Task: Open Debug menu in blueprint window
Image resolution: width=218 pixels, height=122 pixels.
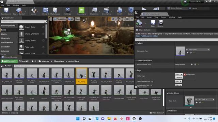Action: click(163, 17)
